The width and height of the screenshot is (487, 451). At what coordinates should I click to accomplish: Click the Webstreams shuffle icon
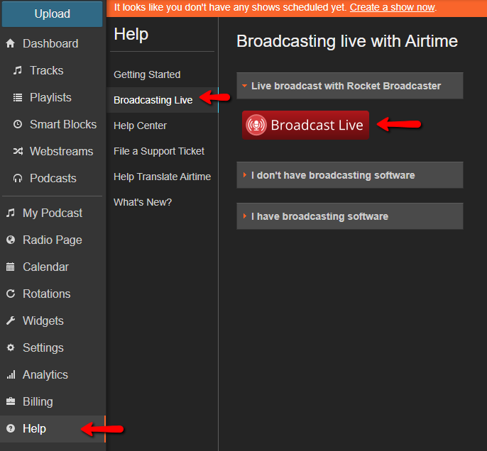coord(18,151)
